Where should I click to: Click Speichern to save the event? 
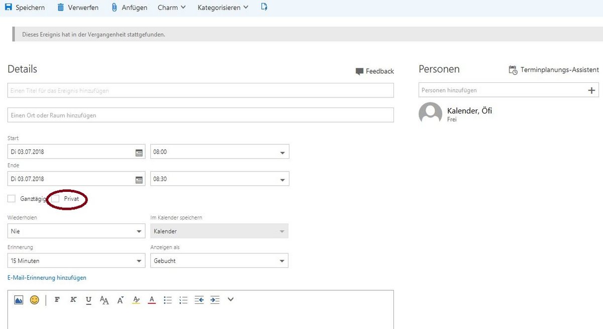(x=24, y=8)
